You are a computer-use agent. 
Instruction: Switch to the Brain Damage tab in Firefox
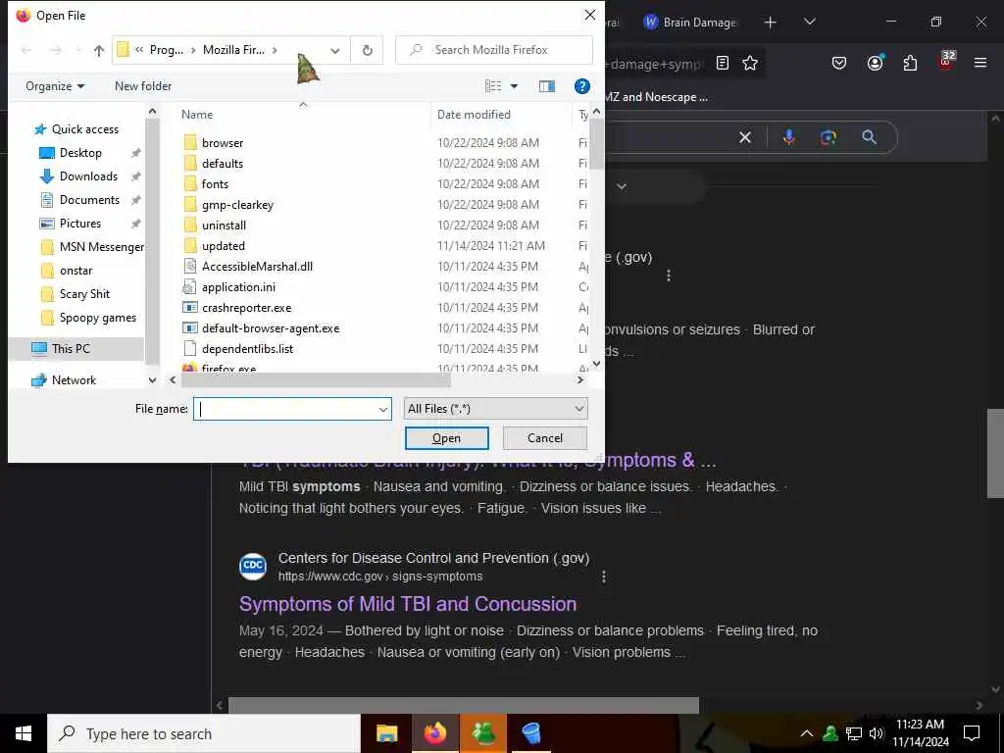[690, 23]
